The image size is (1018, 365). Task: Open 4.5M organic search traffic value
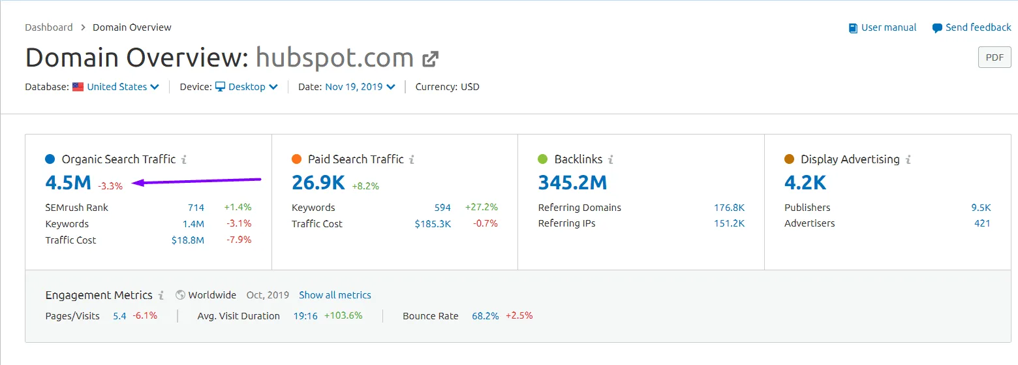[x=69, y=183]
